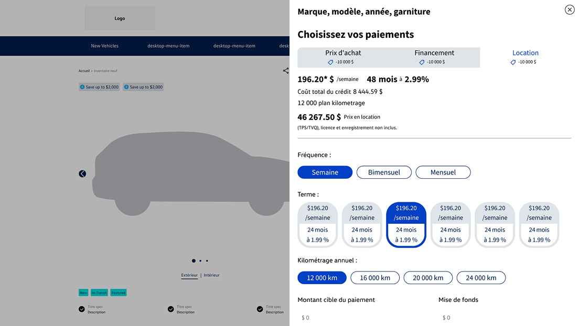
Task: Click the price tag icon under Financement
Action: tap(422, 62)
